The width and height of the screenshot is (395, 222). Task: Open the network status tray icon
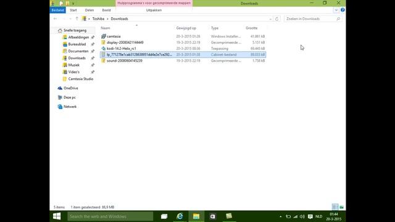pos(295,216)
